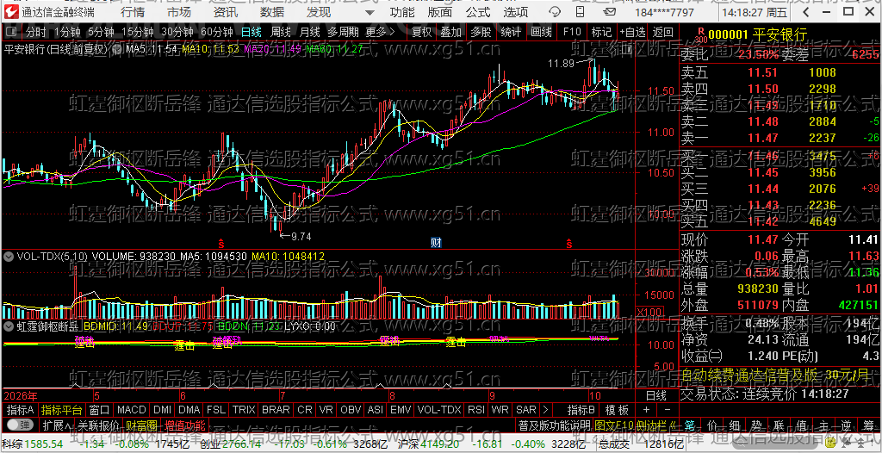Click the 返回 return button

pyautogui.click(x=662, y=32)
